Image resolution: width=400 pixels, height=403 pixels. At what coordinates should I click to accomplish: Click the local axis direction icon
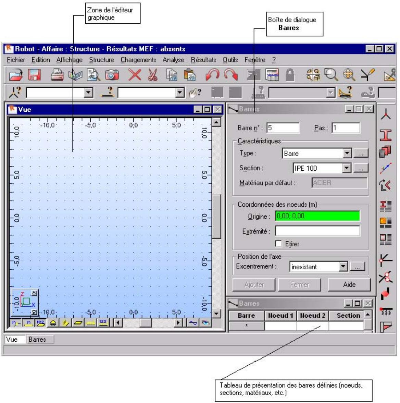point(386,168)
